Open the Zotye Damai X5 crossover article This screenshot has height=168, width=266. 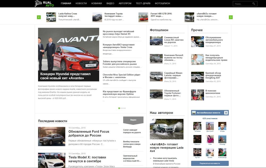[x=118, y=32]
